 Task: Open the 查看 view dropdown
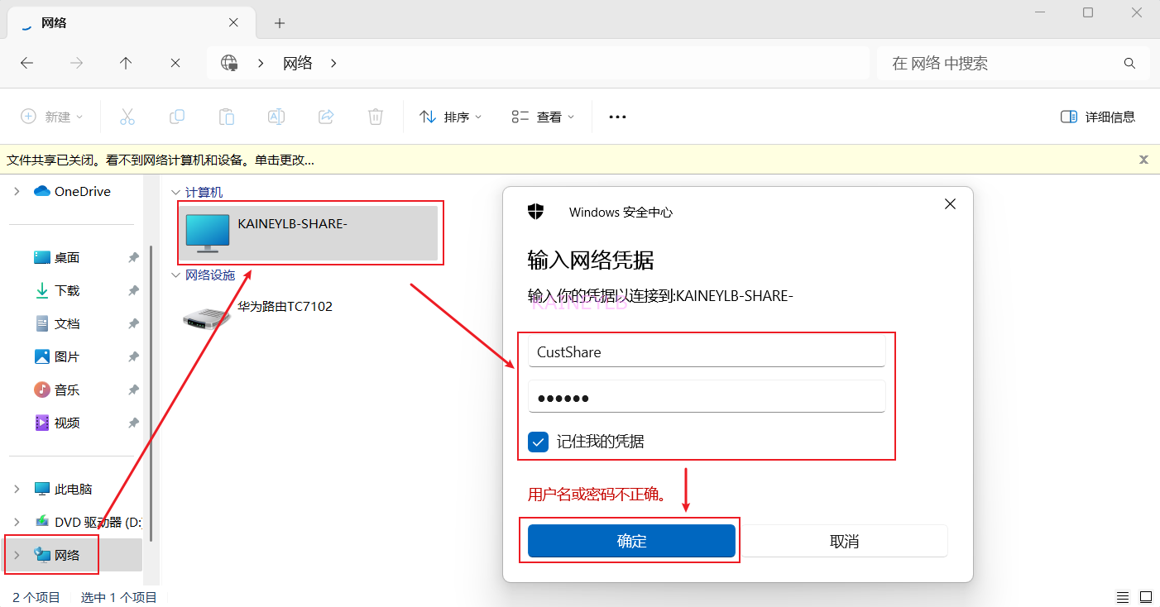click(543, 117)
